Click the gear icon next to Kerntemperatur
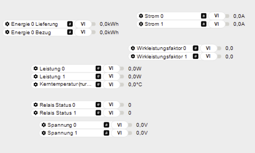 (x=36, y=84)
